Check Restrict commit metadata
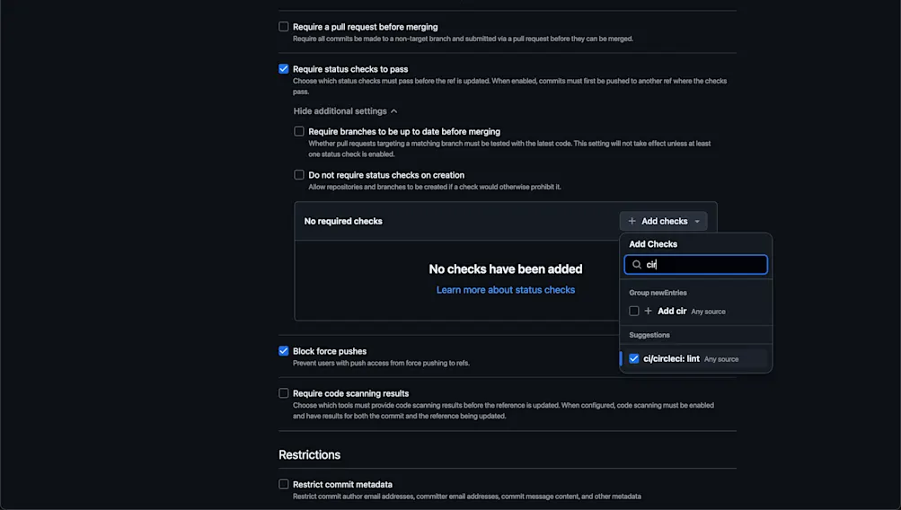Image resolution: width=901 pixels, height=510 pixels. pos(283,484)
